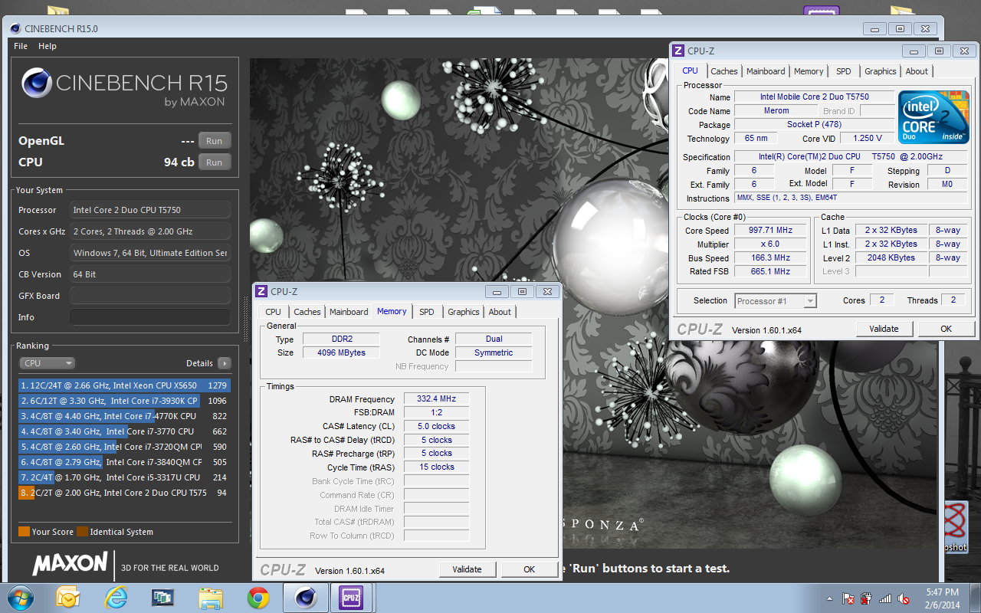Open Graphics tab in Memory window
The width and height of the screenshot is (981, 613).
[464, 312]
